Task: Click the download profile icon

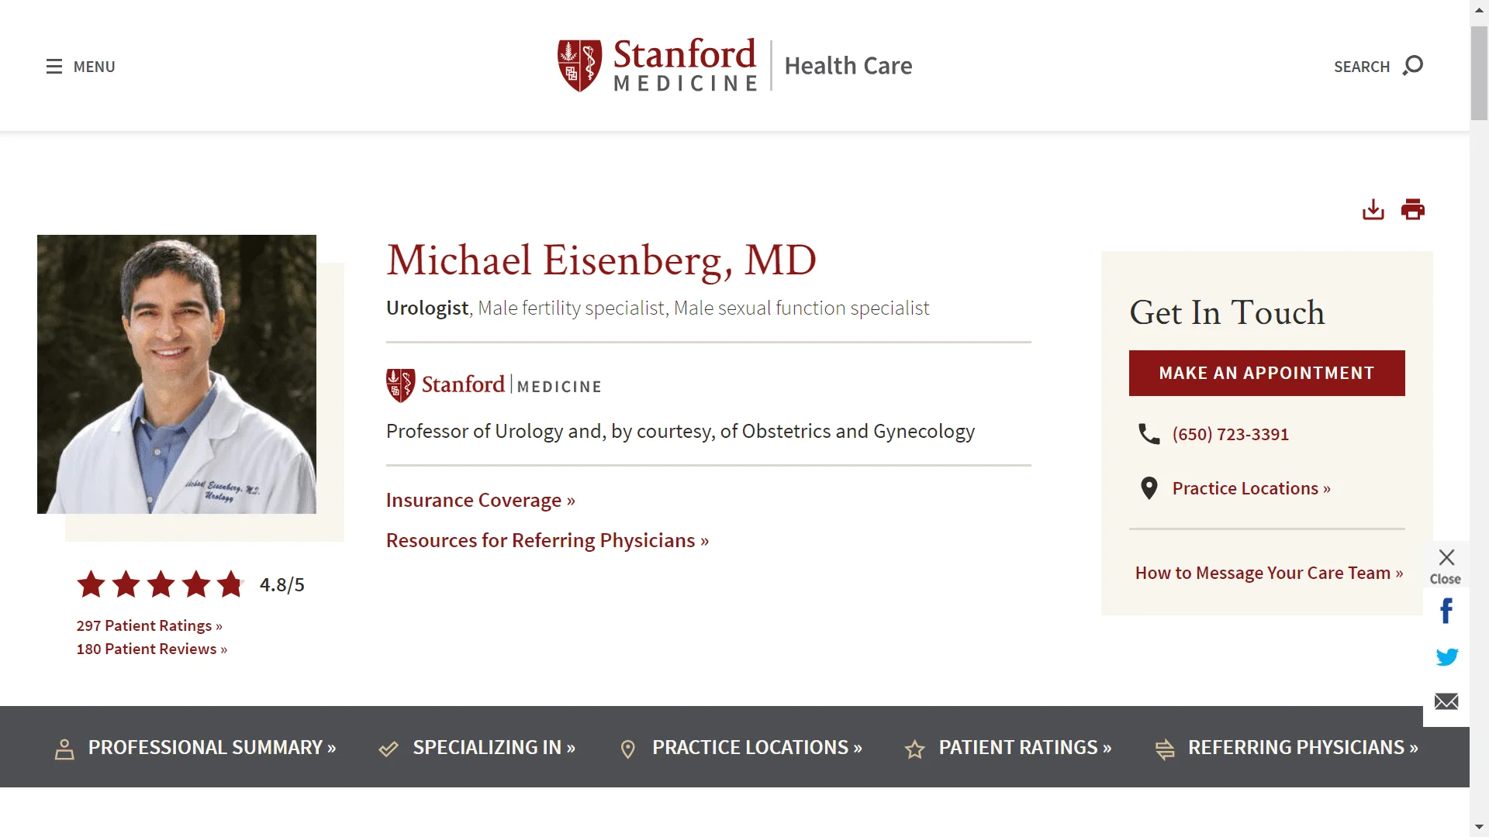Action: tap(1373, 209)
